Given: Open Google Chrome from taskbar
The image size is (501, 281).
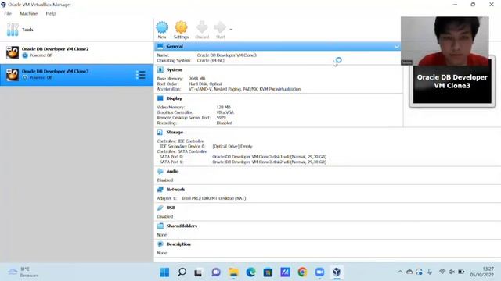Looking at the screenshot, I should (302, 272).
